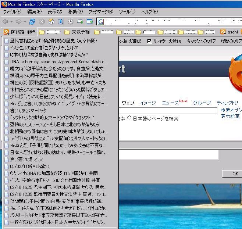Click the ニュース search link
The height and width of the screenshot is (229, 242).
pyautogui.click(x=170, y=103)
